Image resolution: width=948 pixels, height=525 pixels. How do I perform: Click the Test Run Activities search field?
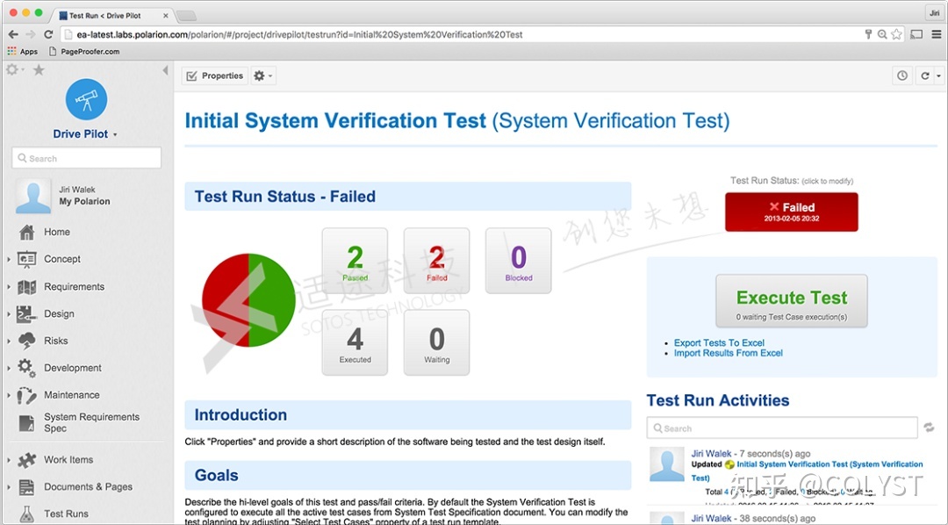point(782,428)
